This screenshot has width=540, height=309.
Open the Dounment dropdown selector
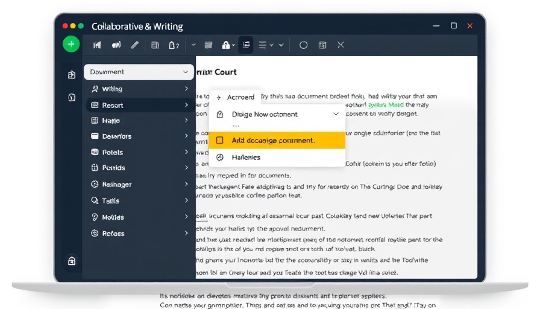[x=139, y=72]
